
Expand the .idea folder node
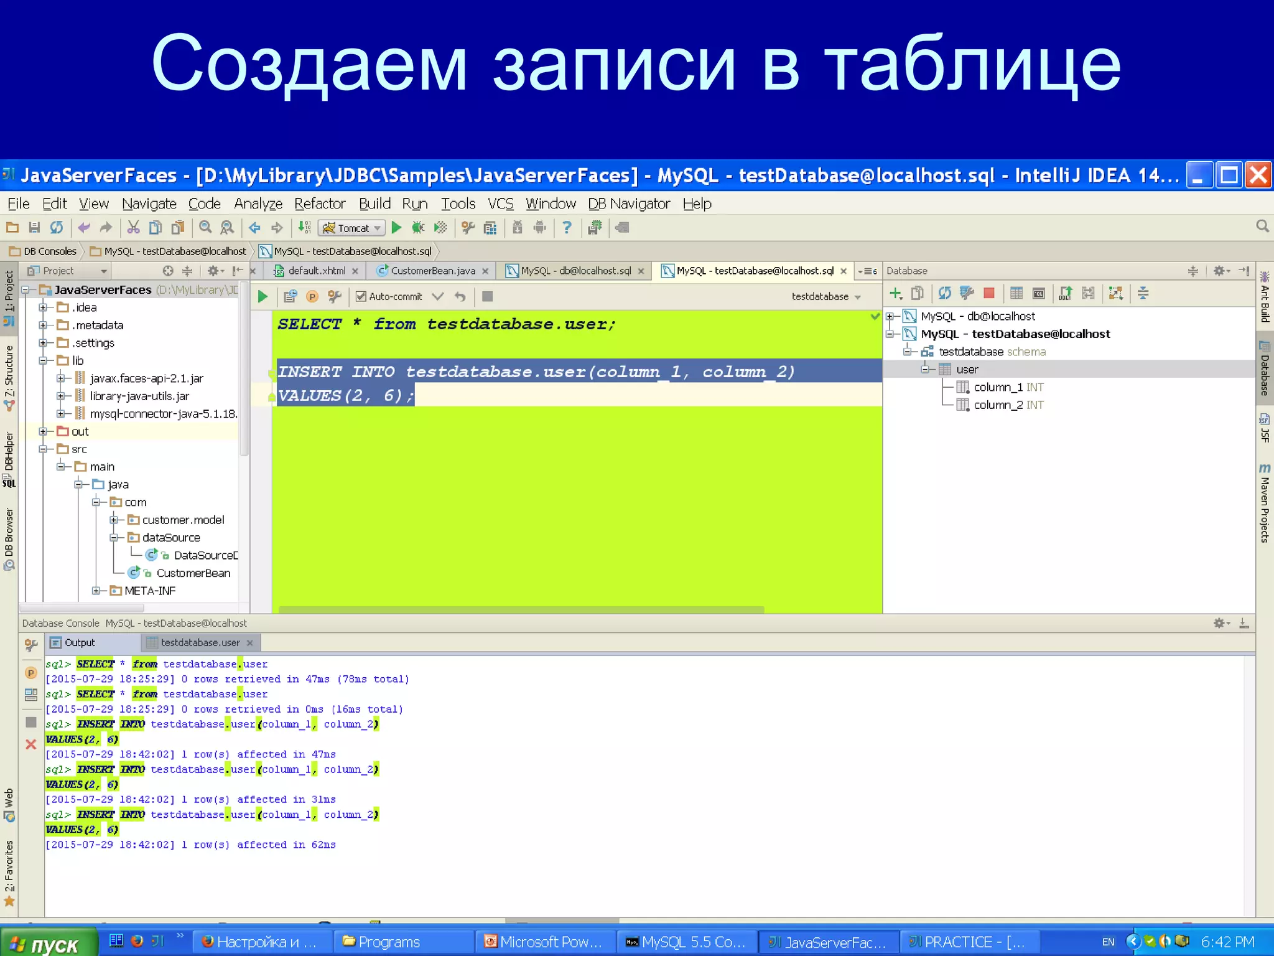click(43, 307)
